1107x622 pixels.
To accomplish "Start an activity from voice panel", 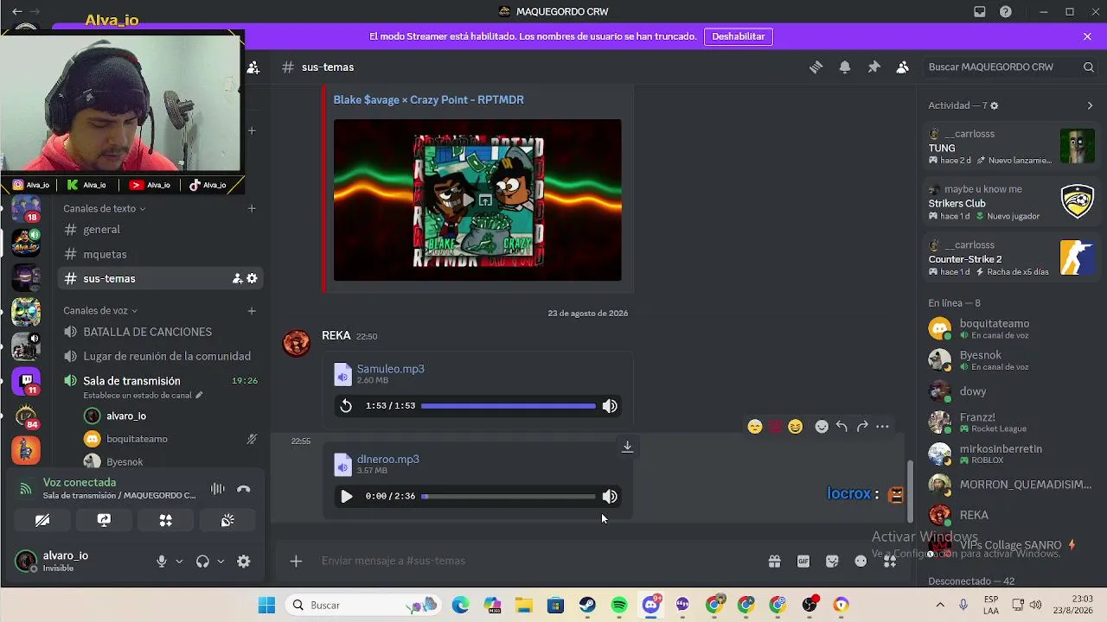I will (165, 520).
